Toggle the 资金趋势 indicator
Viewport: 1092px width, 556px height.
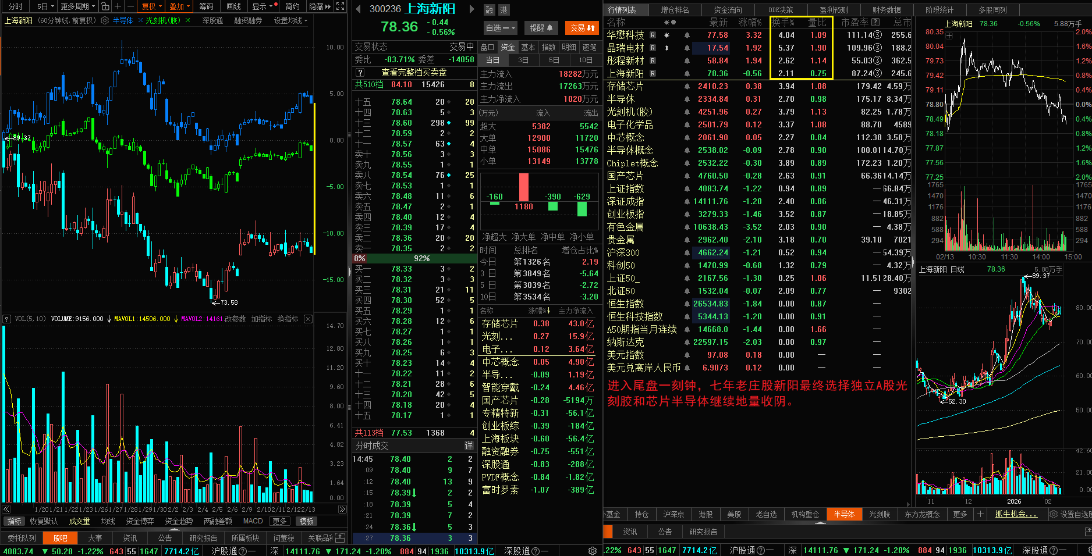(179, 521)
